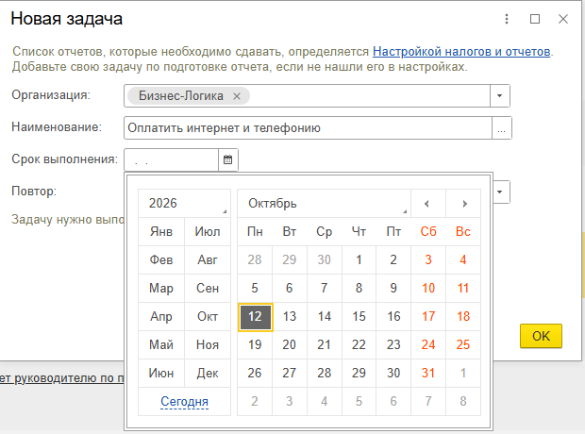Open the Октябрь month selector
The image size is (585, 434).
pyautogui.click(x=324, y=204)
